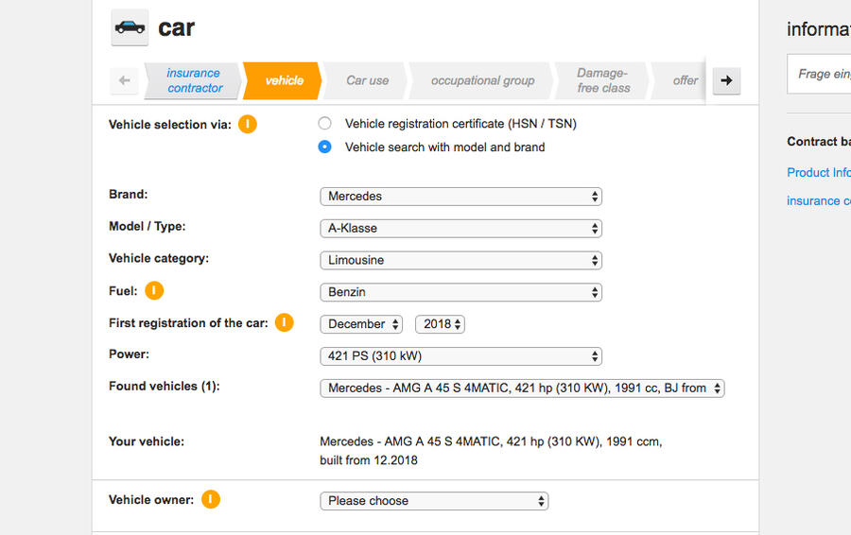
Task: Advance with the right arrow button
Action: click(x=726, y=80)
